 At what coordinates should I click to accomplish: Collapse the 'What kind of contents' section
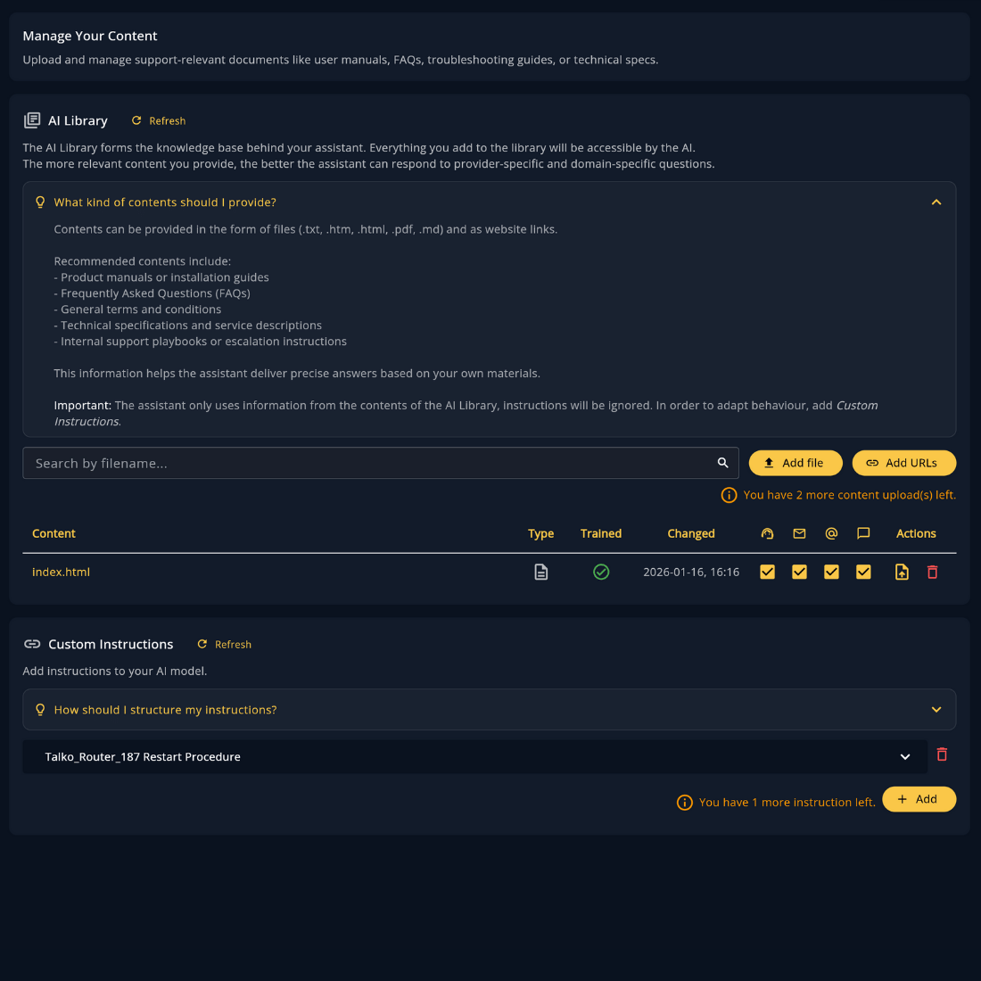tap(936, 202)
